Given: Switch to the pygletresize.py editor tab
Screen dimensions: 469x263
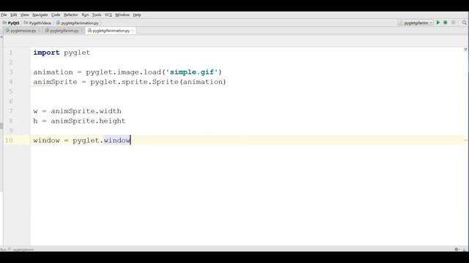Looking at the screenshot, I should pos(23,31).
